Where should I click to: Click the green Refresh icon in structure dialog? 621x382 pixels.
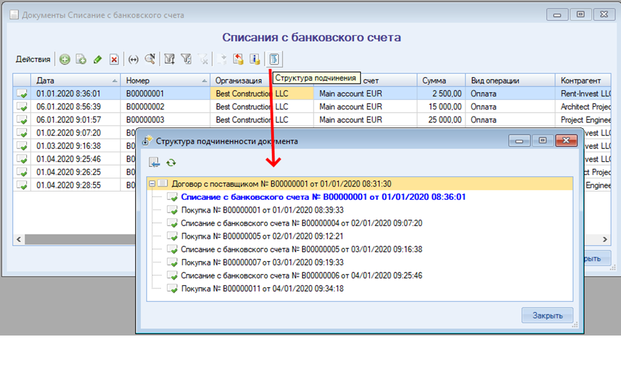pos(171,162)
